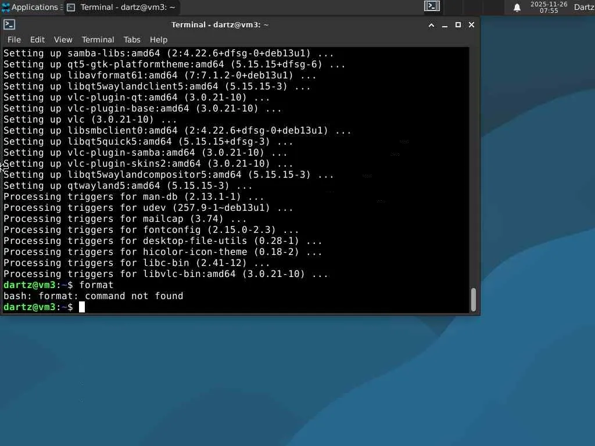The width and height of the screenshot is (595, 446).
Task: Click the terminal cursor at the last prompt
Action: (x=82, y=307)
